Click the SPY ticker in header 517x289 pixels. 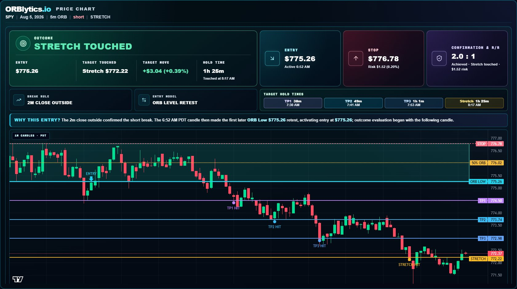10,17
